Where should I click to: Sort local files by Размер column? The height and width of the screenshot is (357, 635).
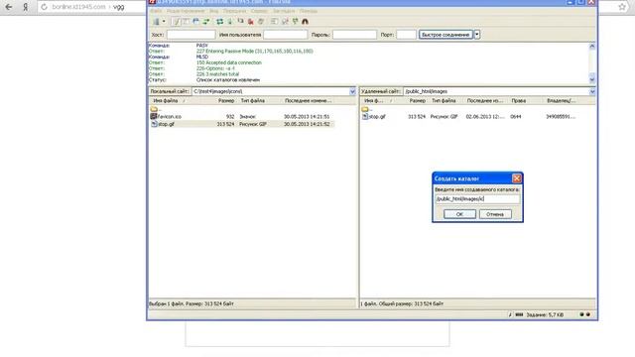226,101
